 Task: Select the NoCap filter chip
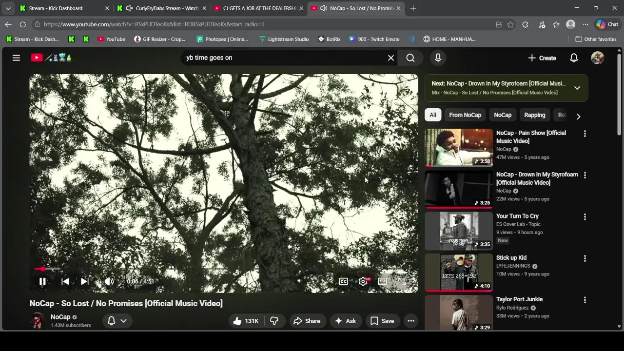point(503,115)
